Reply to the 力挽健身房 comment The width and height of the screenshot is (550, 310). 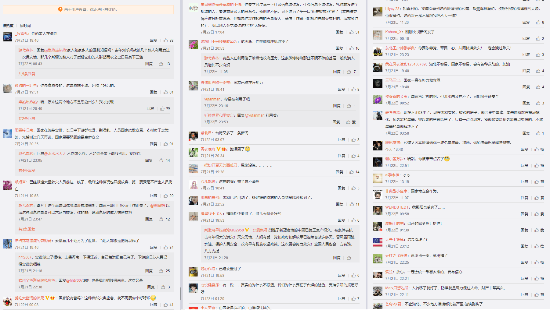pos(341,298)
